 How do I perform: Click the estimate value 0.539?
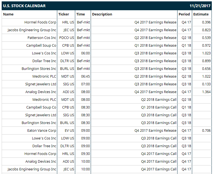click(206, 38)
